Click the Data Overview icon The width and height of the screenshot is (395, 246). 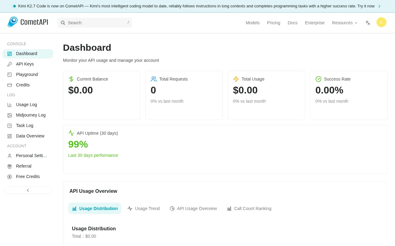(x=10, y=136)
